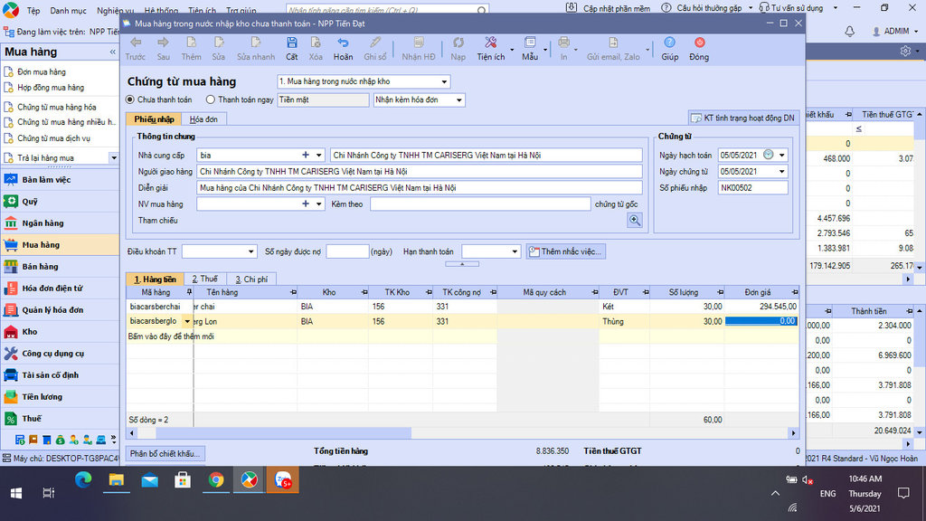Open Microsoft Edge from the taskbar

[x=83, y=479]
